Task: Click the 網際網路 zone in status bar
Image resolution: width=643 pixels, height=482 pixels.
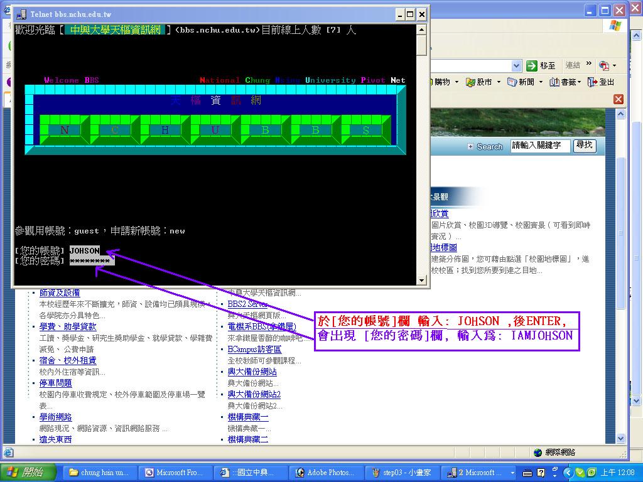Action: pos(554,453)
